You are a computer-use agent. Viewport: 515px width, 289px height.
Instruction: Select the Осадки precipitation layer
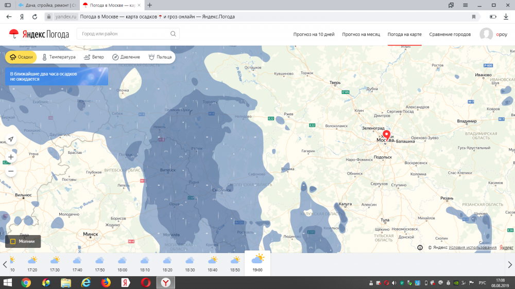21,57
